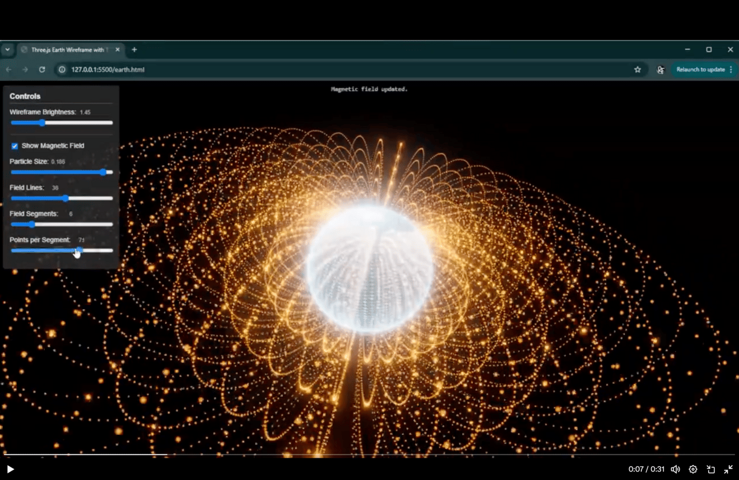
Task: Open video player settings gear
Action: 693,469
